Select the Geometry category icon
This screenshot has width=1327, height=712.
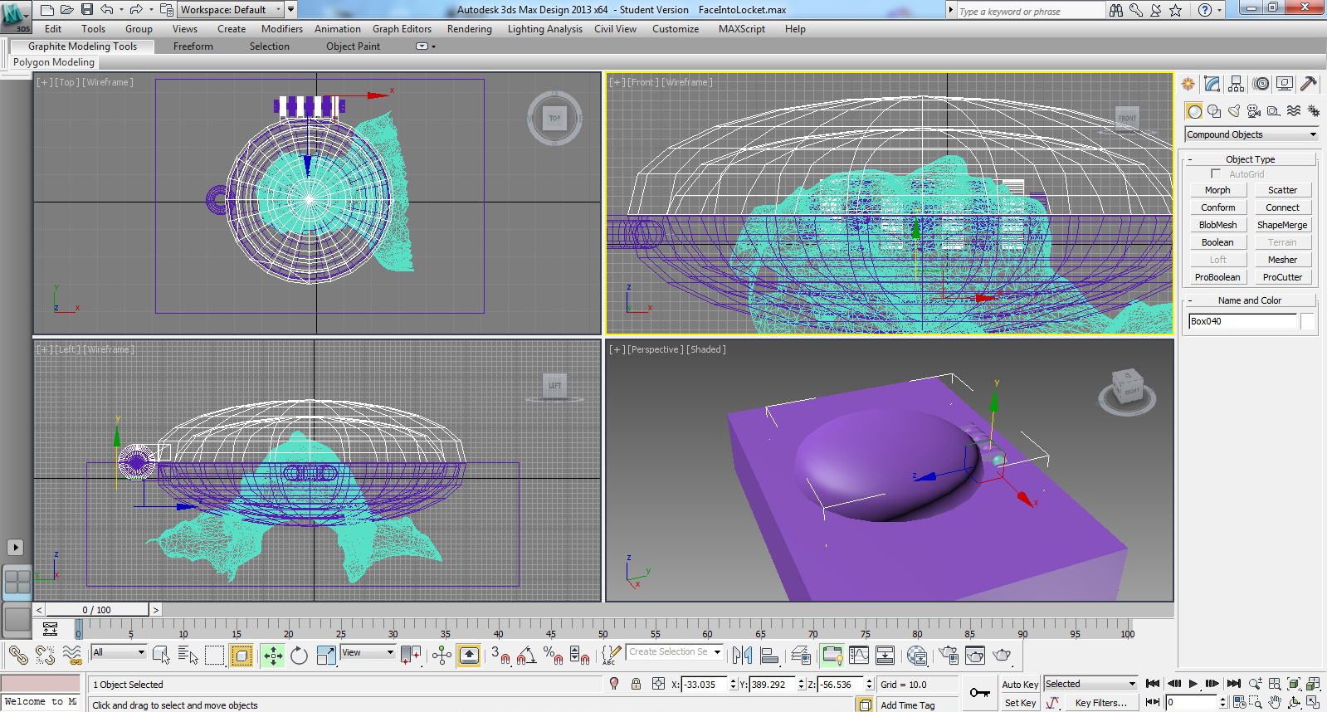click(x=1194, y=110)
